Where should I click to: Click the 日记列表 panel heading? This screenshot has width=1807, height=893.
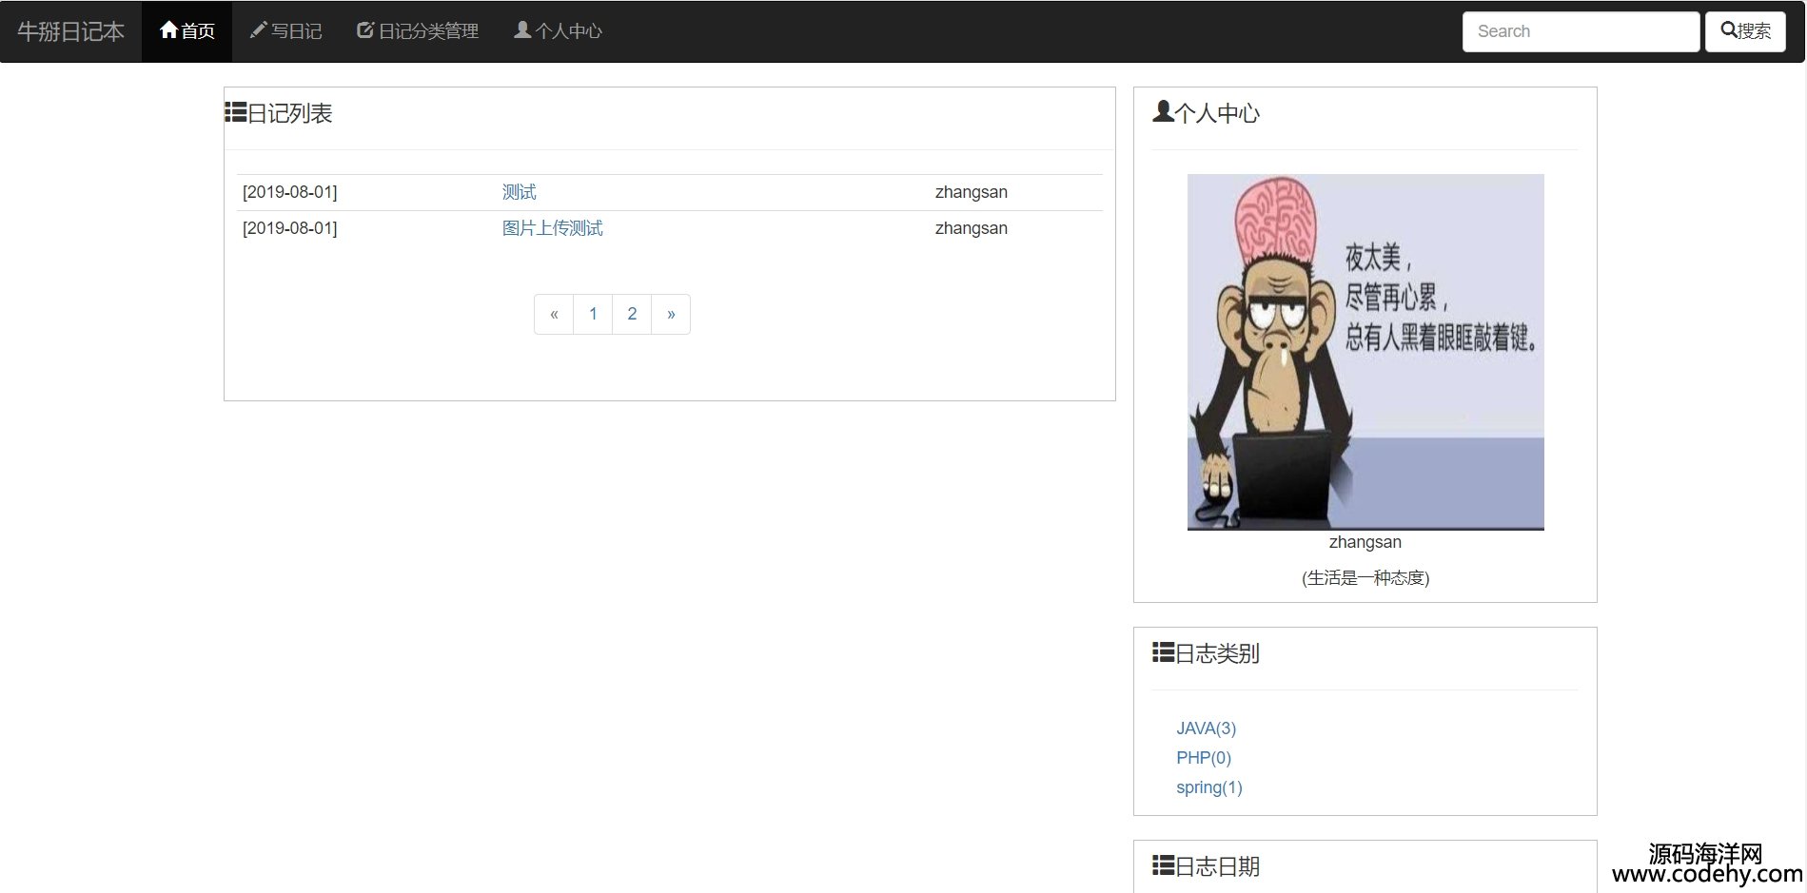289,113
